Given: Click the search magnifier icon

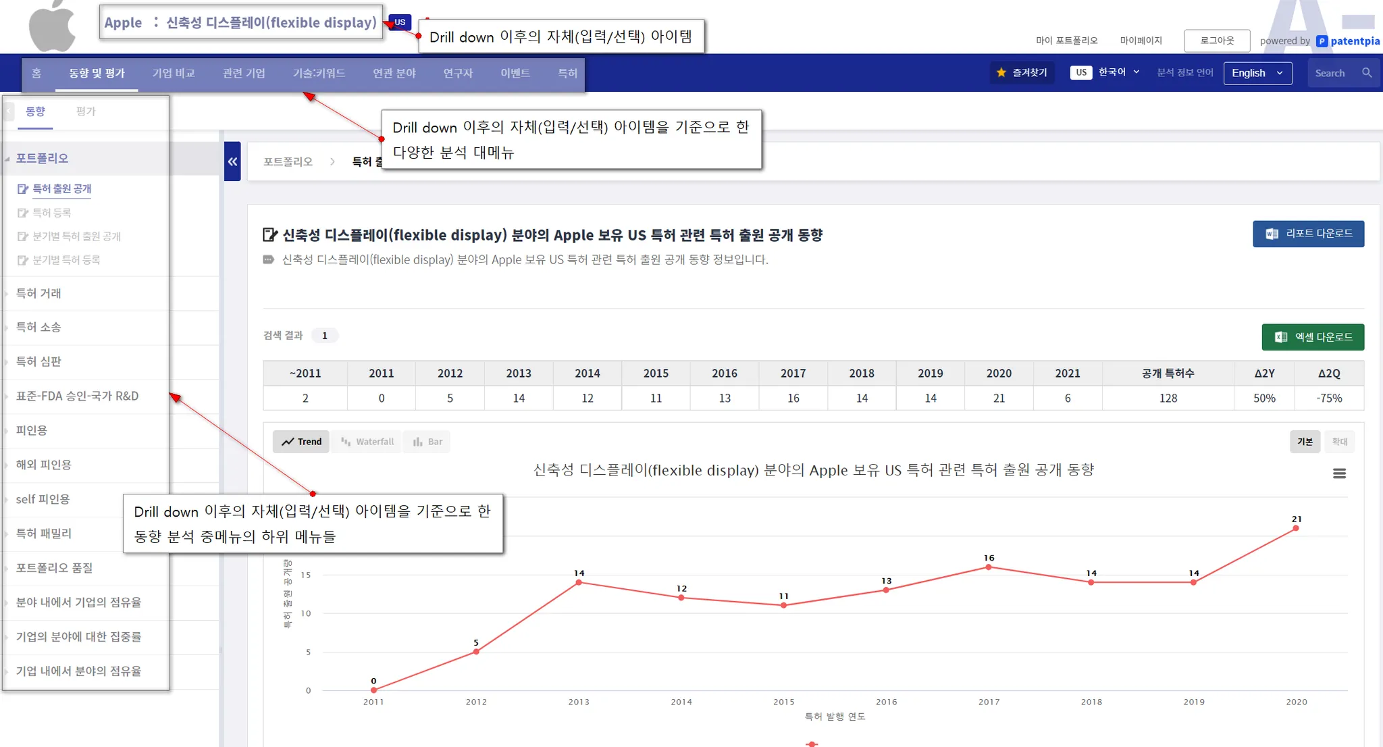Looking at the screenshot, I should coord(1367,73).
